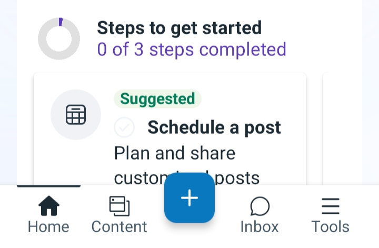The height and width of the screenshot is (248, 379).
Task: Open Content via its stacked-windows icon
Action: 119,206
